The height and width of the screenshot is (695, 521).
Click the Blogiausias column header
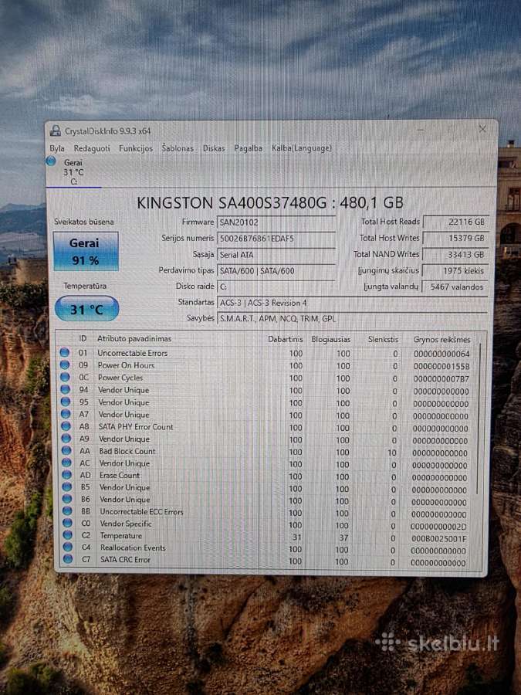pos(331,340)
